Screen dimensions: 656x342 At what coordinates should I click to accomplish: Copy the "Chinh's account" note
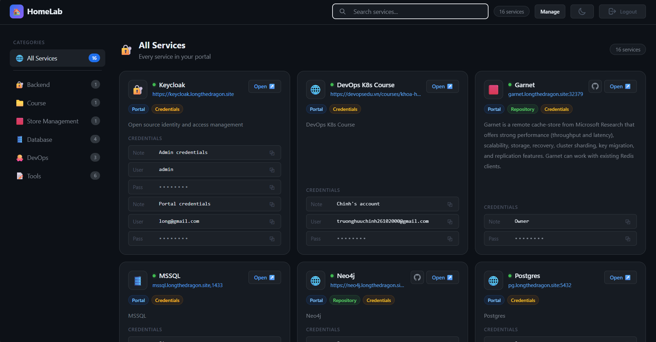click(450, 204)
